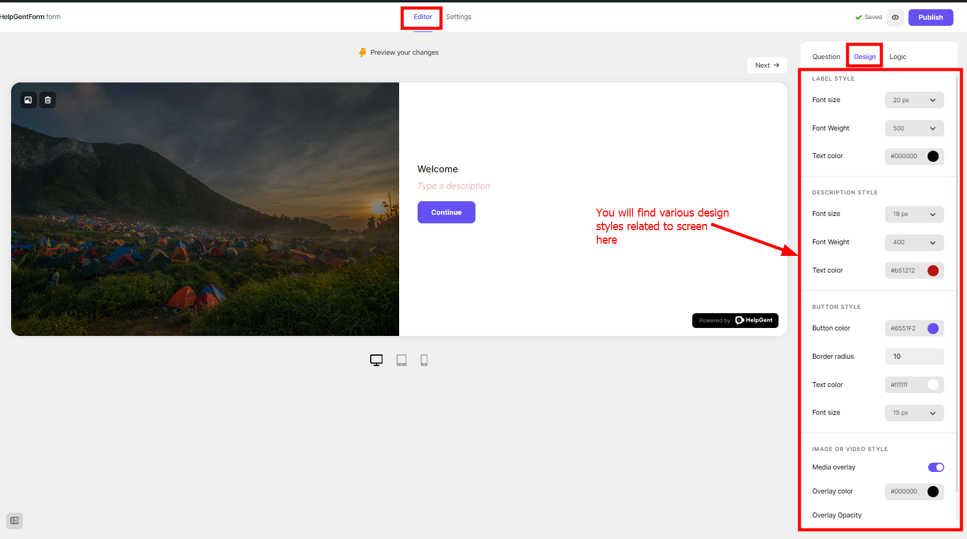This screenshot has height=539, width=967.
Task: Click the HelpGent logo badge
Action: (x=735, y=321)
